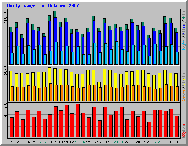Screen dimensions: 188x146
Task: Select the blue files bar for day 16
Action: (94, 32)
